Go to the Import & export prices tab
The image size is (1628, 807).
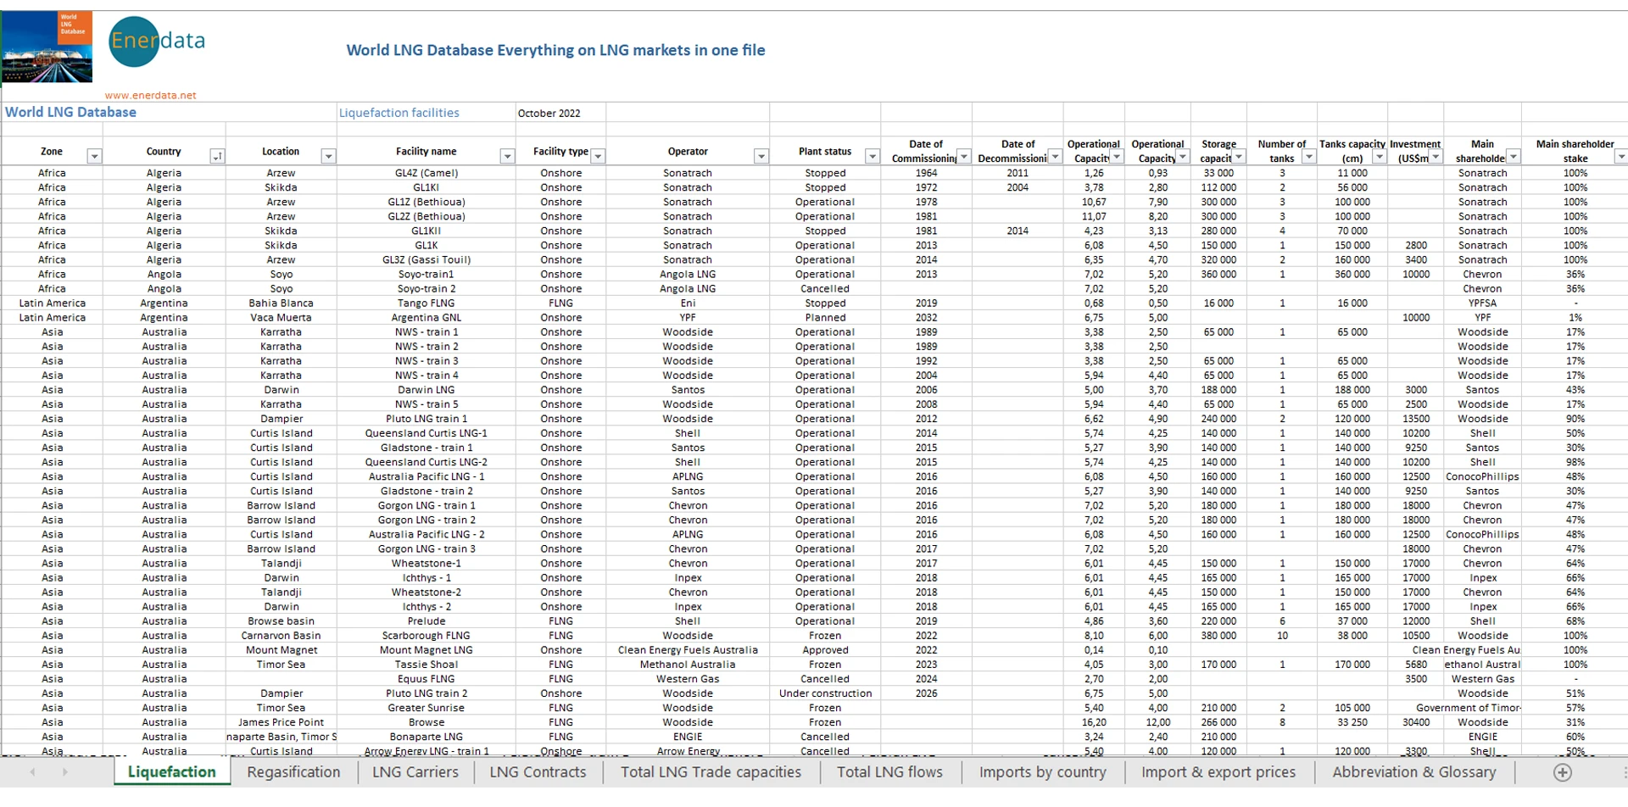[1218, 772]
